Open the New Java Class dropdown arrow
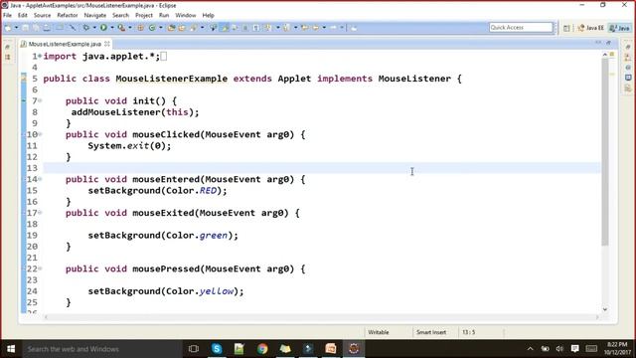This screenshot has width=636, height=358. click(161, 28)
